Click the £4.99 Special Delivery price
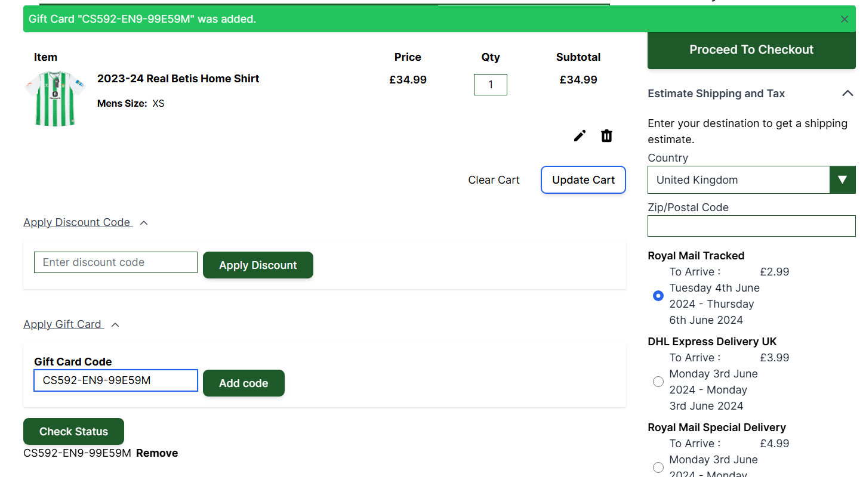The height and width of the screenshot is (477, 866). click(x=775, y=444)
